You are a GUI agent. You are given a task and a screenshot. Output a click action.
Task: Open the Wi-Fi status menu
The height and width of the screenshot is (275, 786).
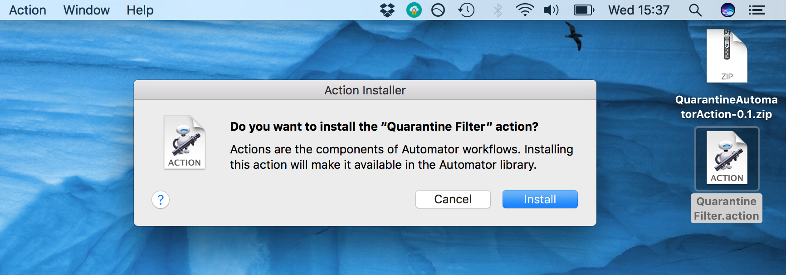(x=525, y=10)
